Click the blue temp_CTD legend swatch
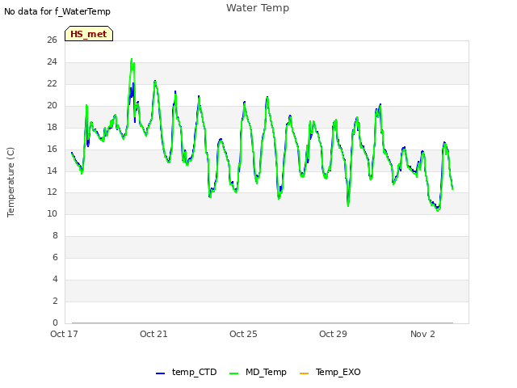Viewport: 517px width, 388px height. (x=160, y=373)
